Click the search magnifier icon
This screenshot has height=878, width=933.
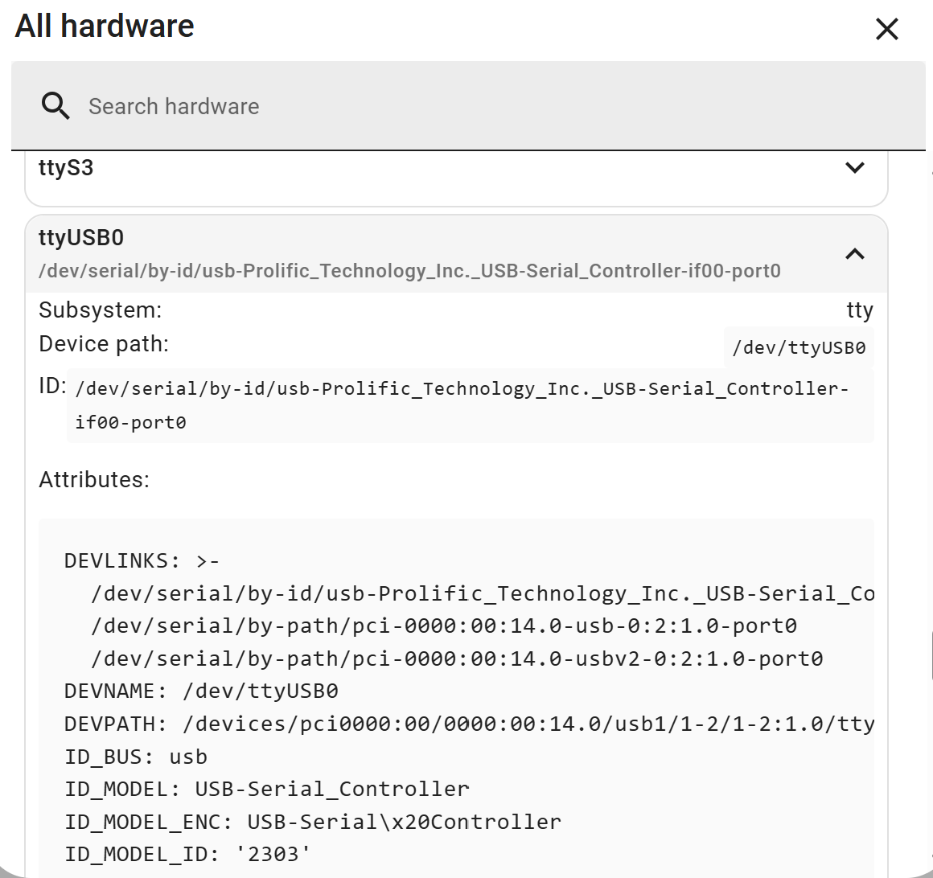click(x=55, y=105)
